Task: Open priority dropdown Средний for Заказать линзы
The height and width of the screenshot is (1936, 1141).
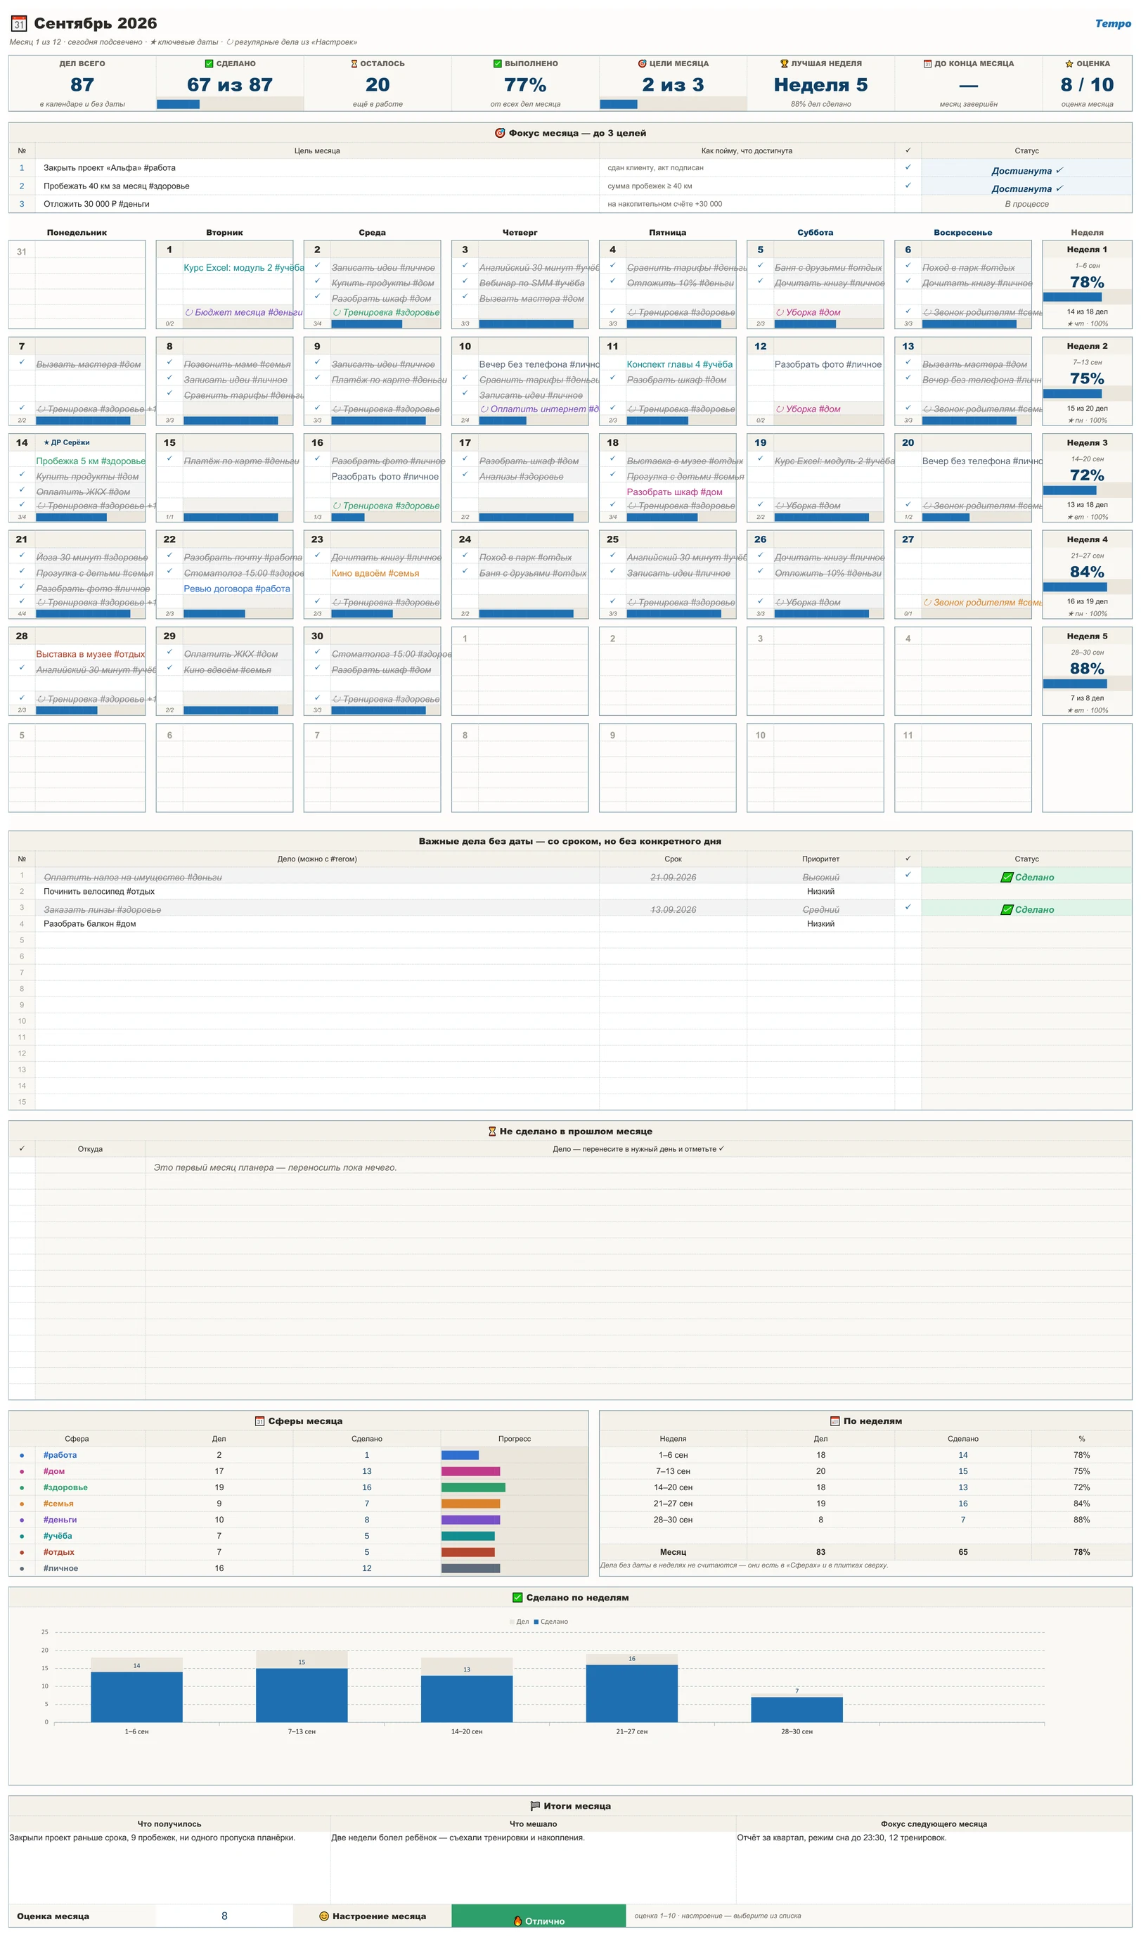Action: [x=820, y=909]
